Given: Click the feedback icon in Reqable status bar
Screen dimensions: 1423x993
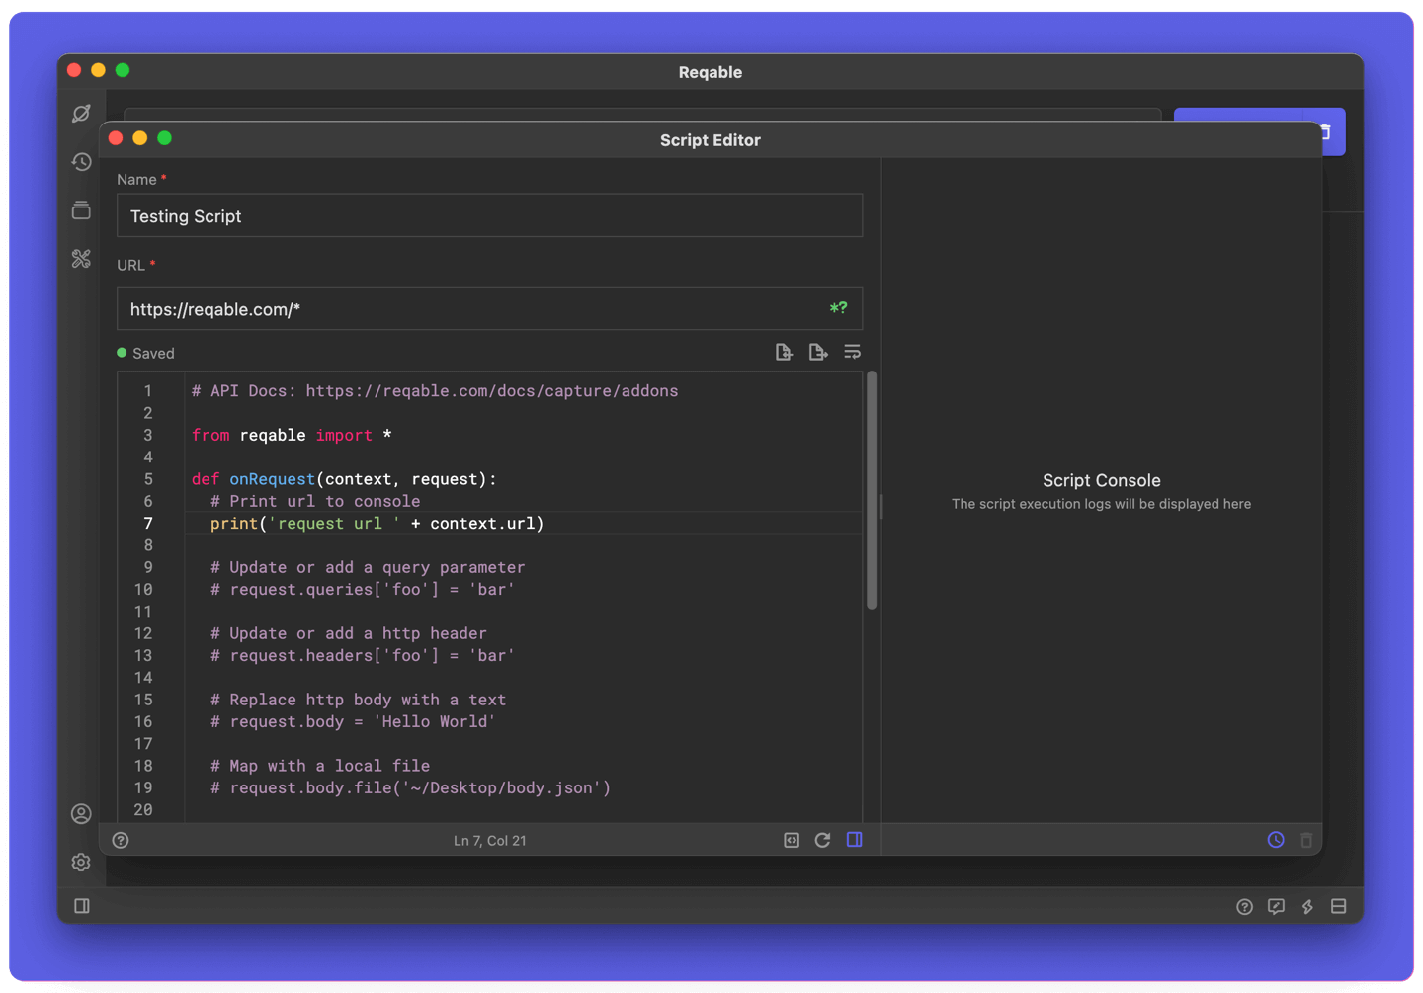Looking at the screenshot, I should 1276,906.
